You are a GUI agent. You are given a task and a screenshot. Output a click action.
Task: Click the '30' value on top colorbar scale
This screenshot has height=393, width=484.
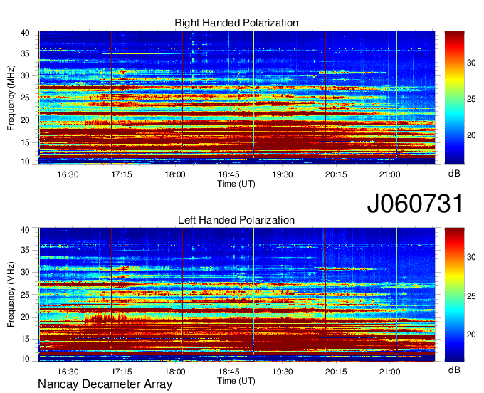[x=471, y=63]
